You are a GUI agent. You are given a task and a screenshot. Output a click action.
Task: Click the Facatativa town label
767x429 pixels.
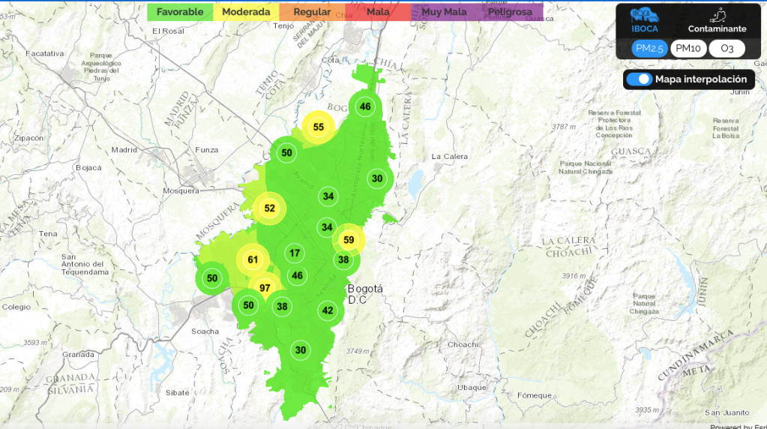[x=44, y=53]
